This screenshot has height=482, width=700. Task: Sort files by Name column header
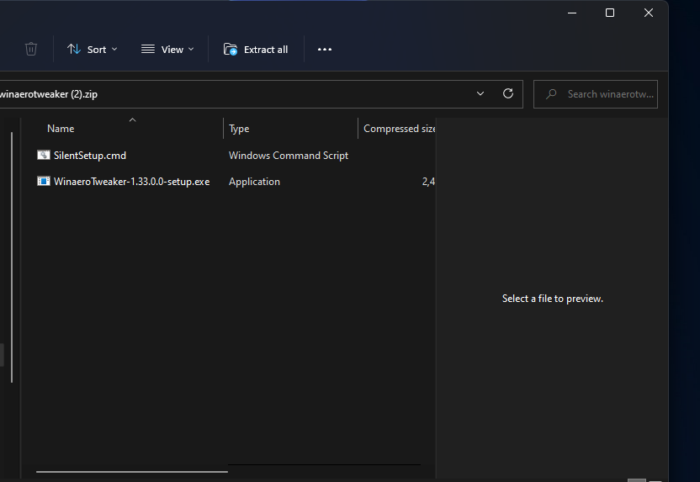pyautogui.click(x=61, y=129)
